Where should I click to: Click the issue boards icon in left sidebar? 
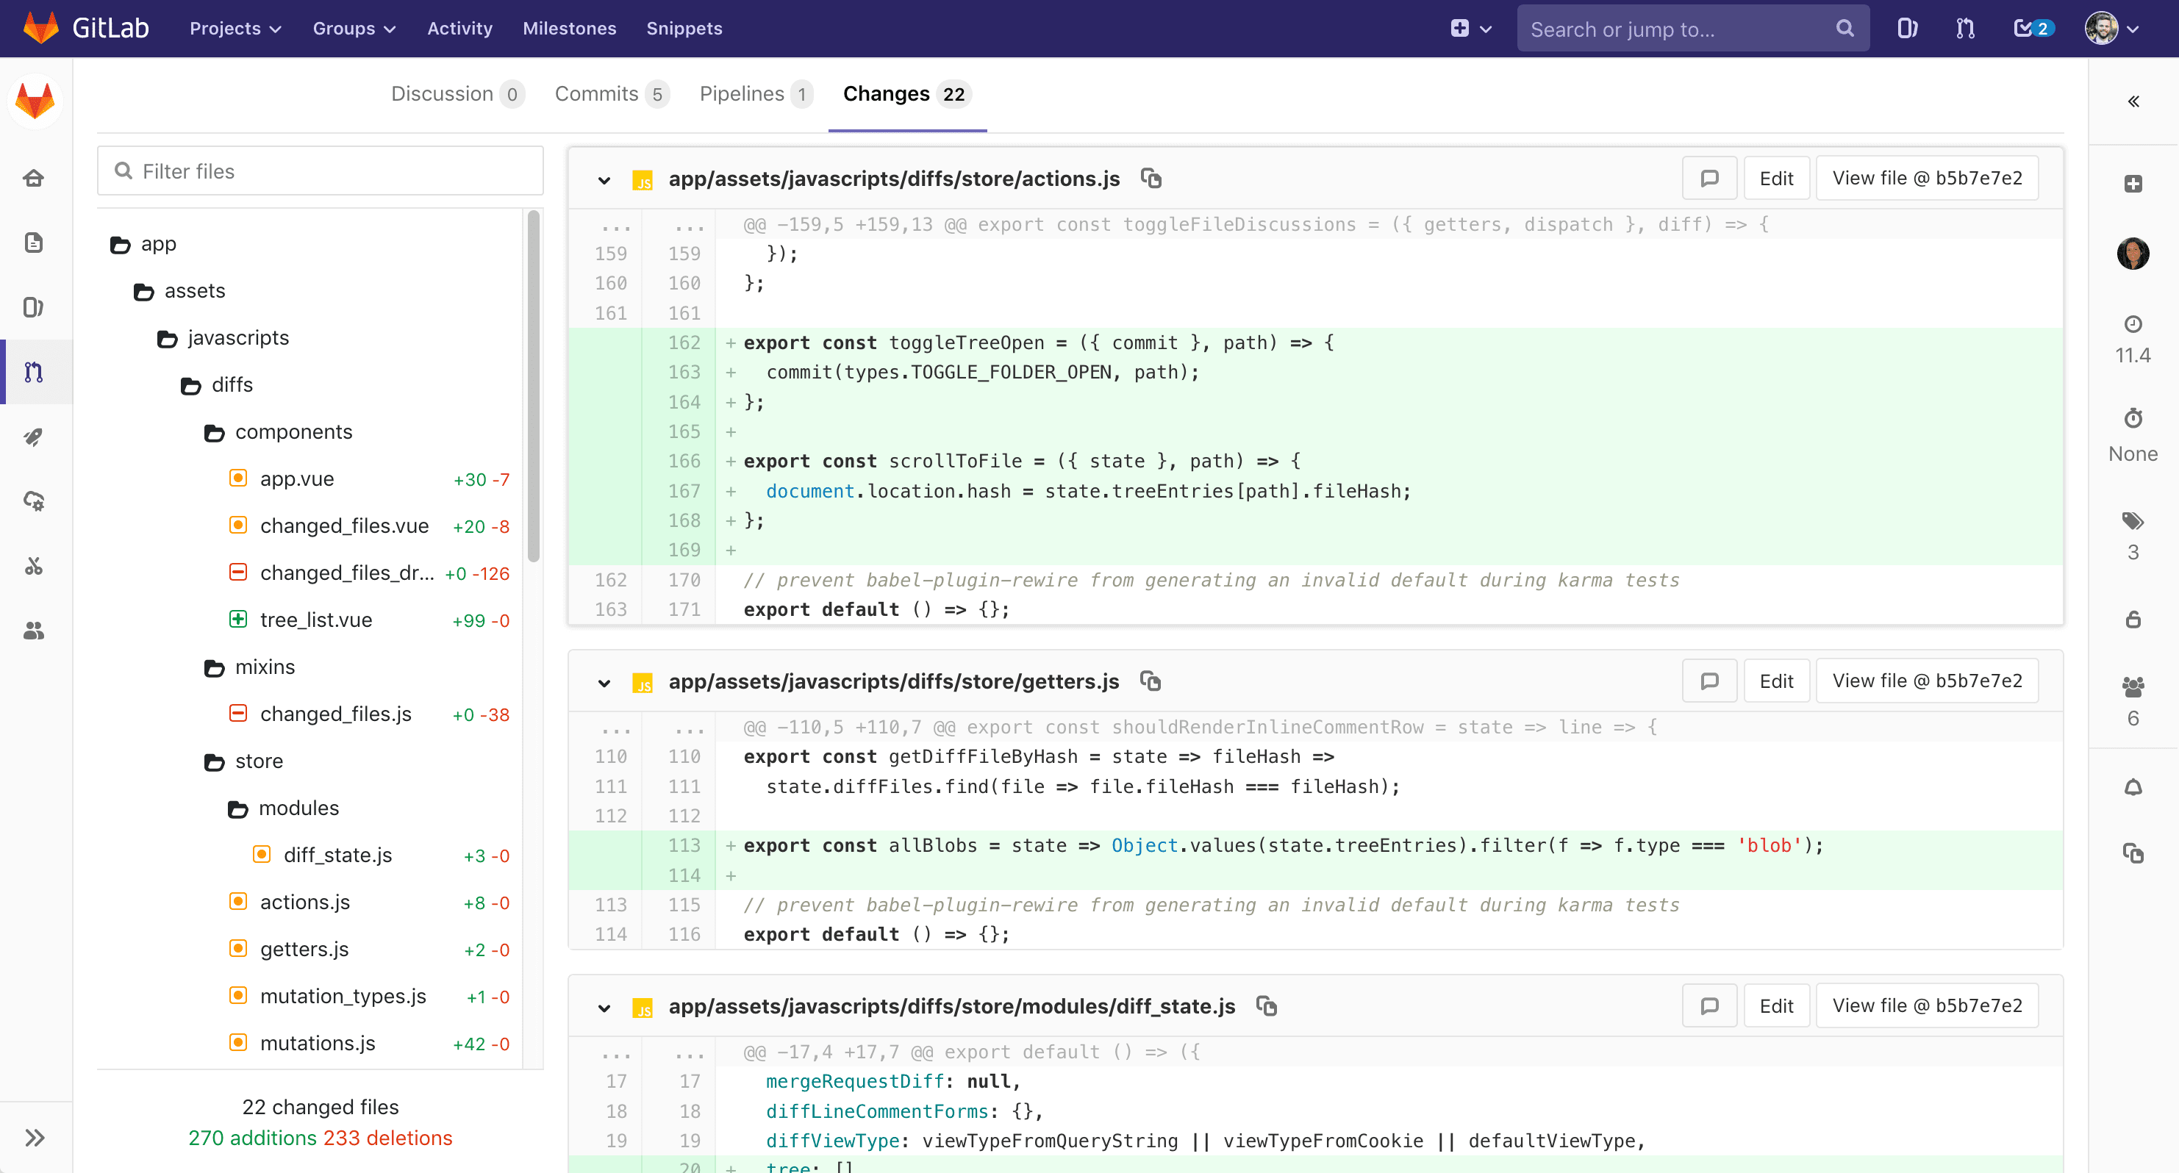click(35, 307)
